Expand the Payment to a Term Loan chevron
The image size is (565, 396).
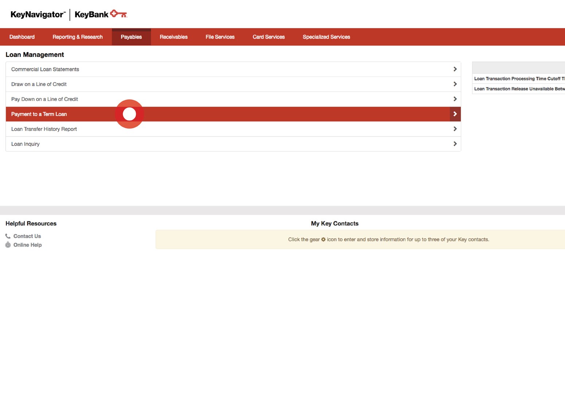click(455, 114)
